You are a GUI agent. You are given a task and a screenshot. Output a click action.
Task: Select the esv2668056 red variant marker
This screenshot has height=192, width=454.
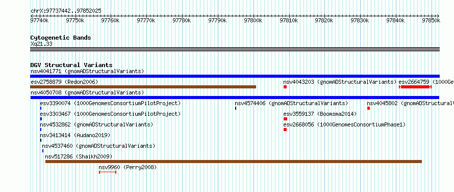point(285,130)
